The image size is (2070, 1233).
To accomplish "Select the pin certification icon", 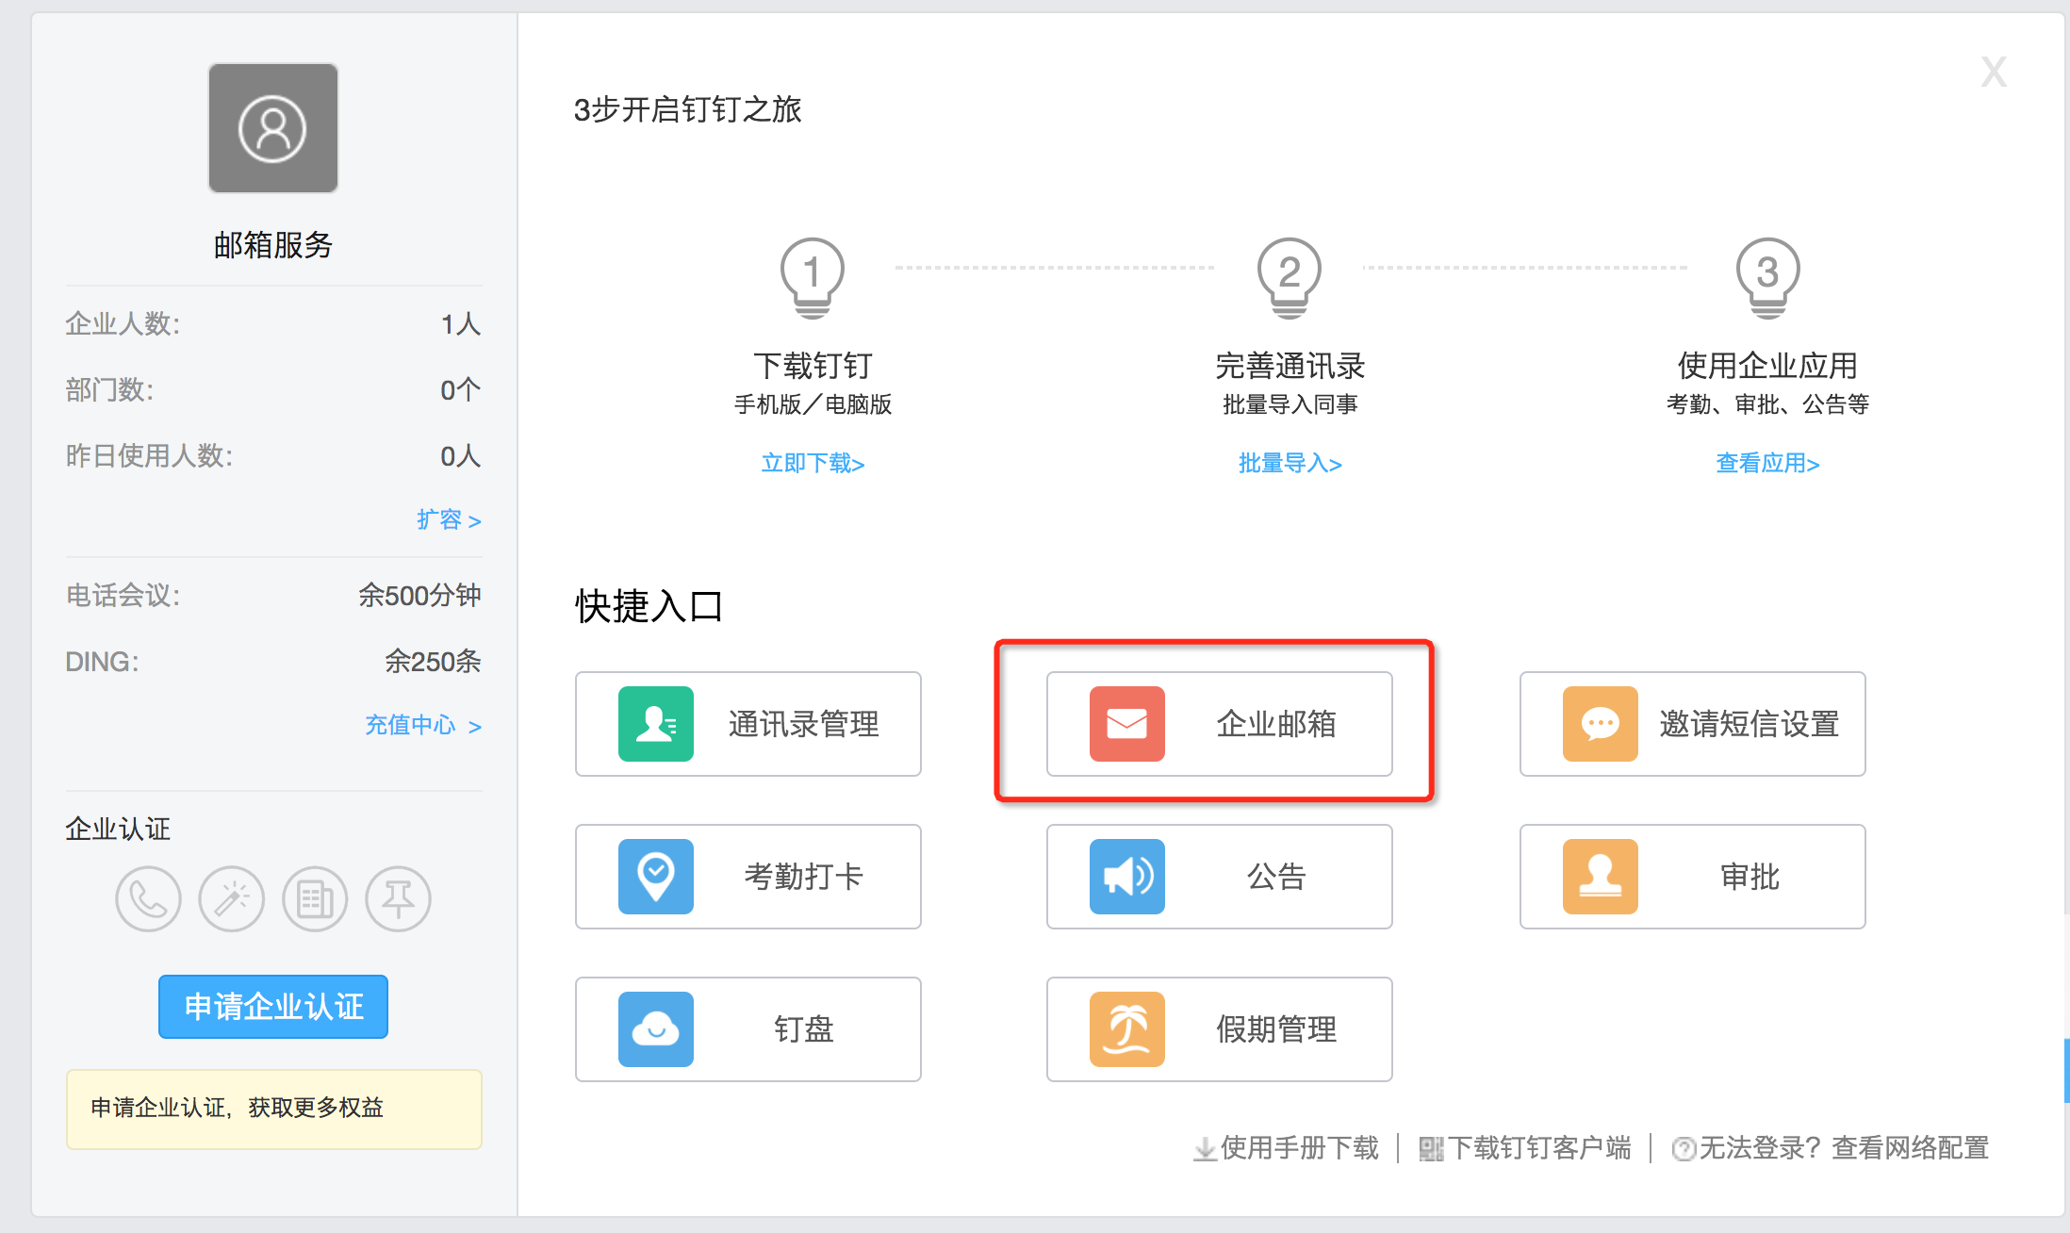I will pyautogui.click(x=397, y=899).
